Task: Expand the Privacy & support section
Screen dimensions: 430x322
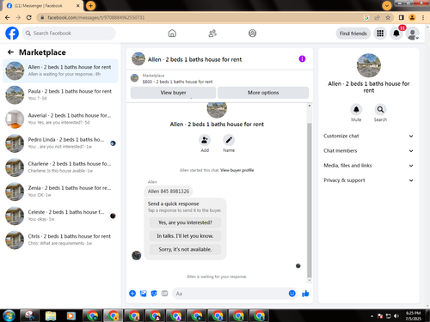Action: click(x=369, y=180)
